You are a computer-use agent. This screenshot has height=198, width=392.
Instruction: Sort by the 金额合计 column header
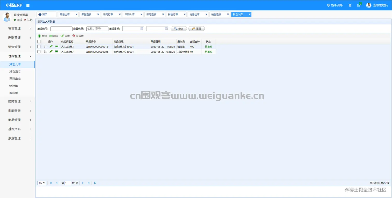coord(195,42)
